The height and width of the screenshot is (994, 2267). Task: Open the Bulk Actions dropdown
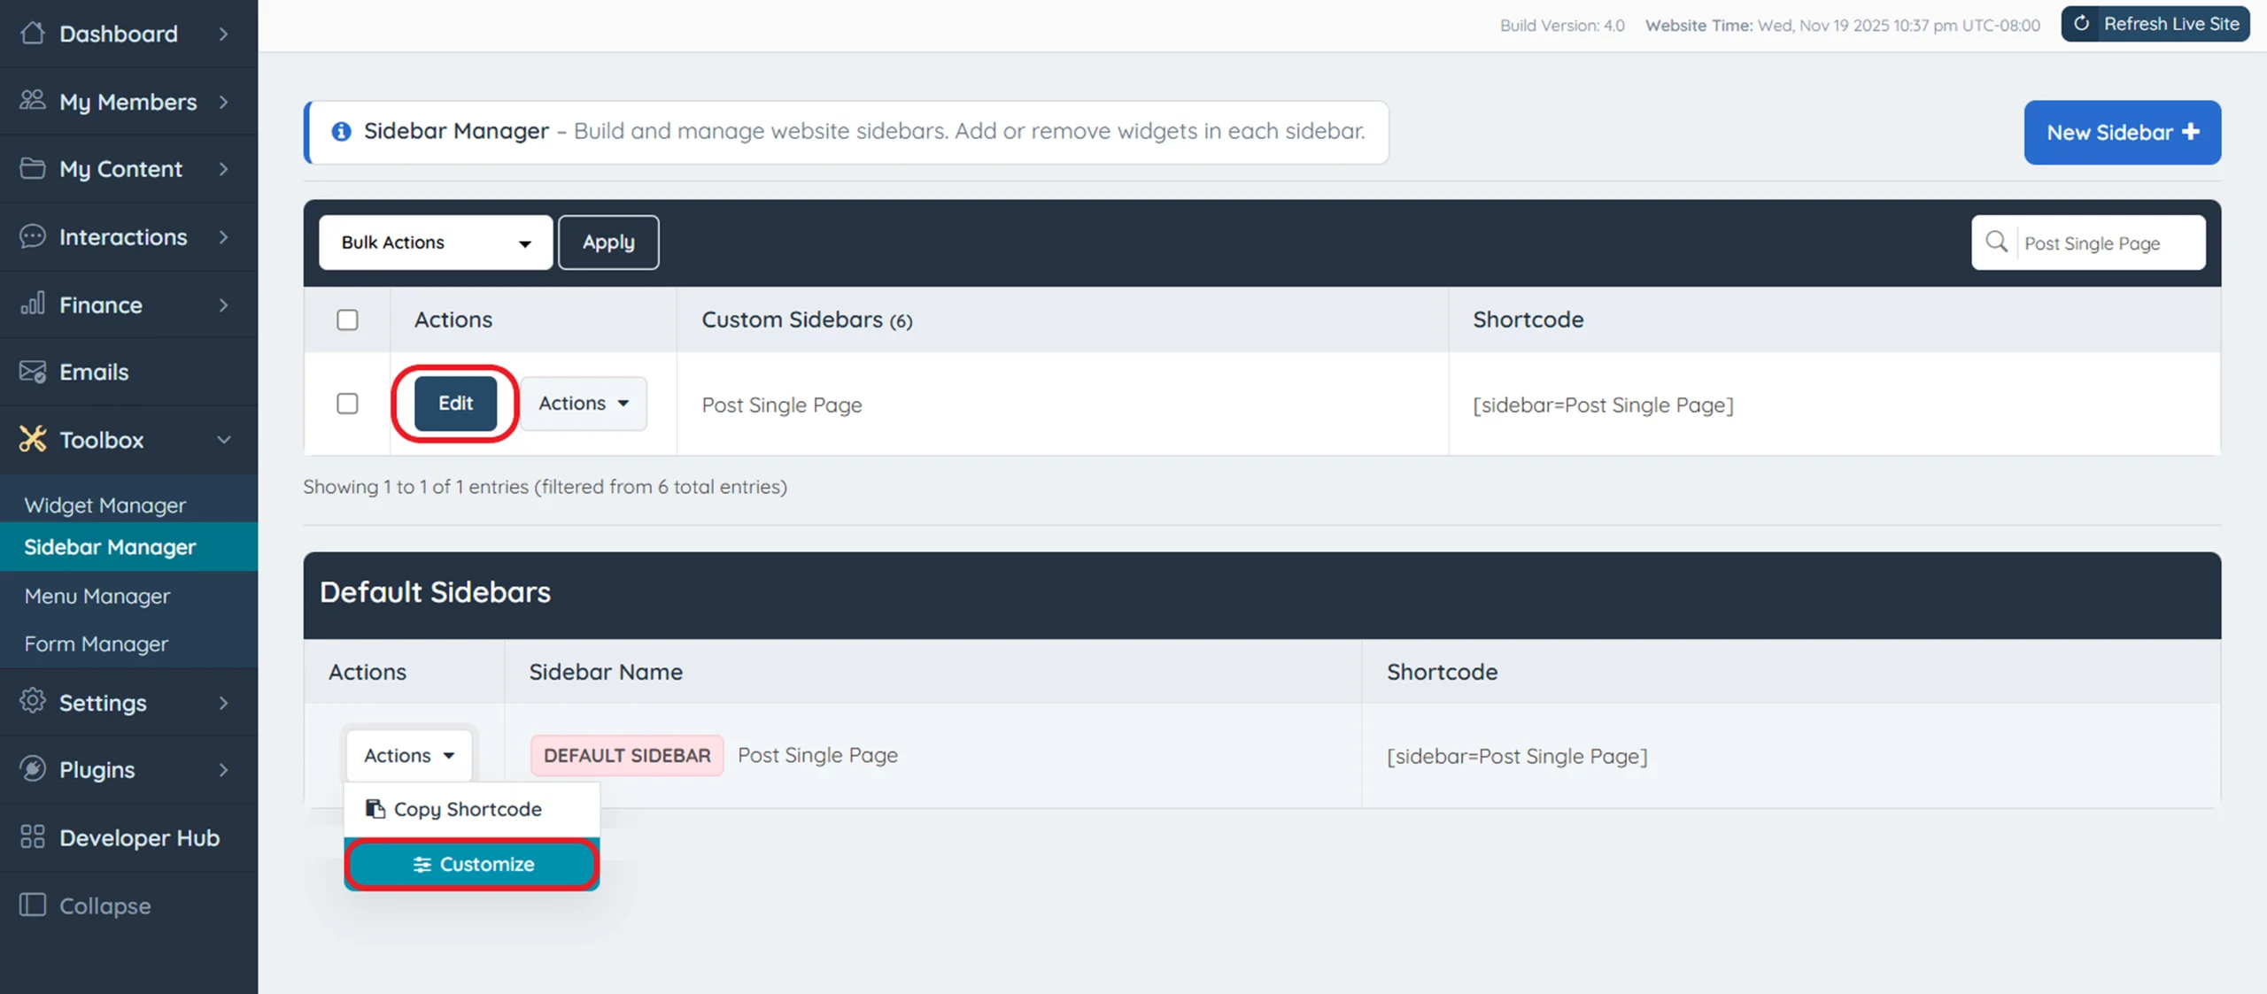[x=436, y=243]
